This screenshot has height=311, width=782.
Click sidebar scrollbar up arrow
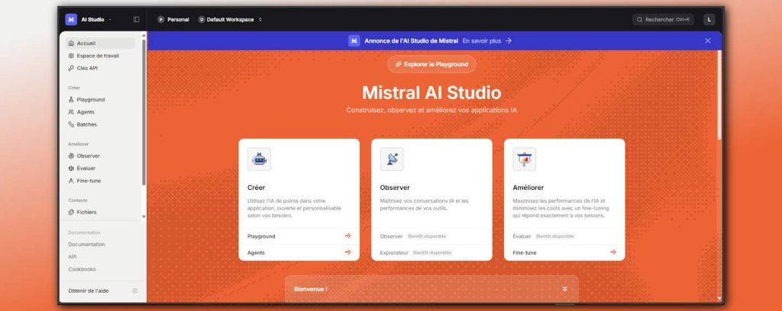(144, 35)
